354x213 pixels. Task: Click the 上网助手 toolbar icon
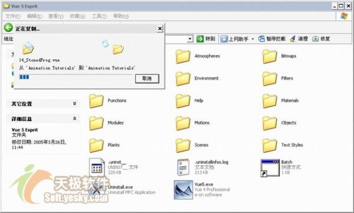click(x=224, y=39)
